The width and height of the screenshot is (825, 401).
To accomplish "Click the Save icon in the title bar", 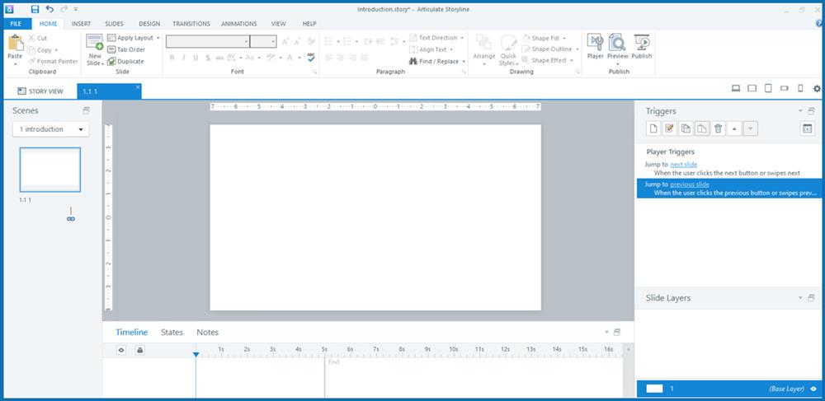I will (35, 8).
